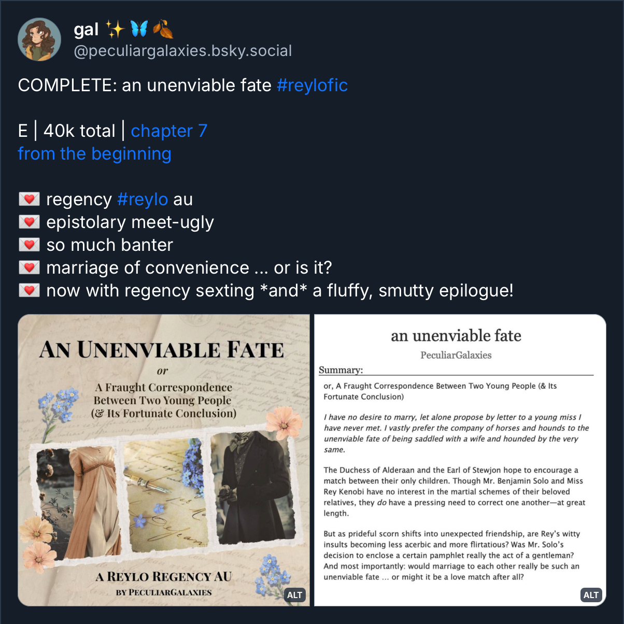Screen dimensions: 624x624
Task: Click love letter emoji beside marriage line
Action: (29, 267)
